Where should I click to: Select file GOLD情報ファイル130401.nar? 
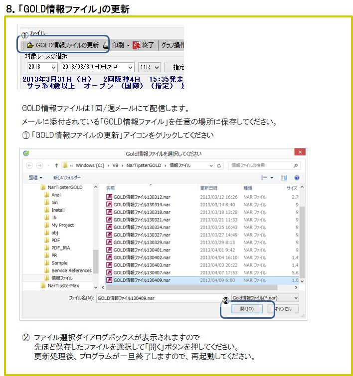pyautogui.click(x=142, y=250)
